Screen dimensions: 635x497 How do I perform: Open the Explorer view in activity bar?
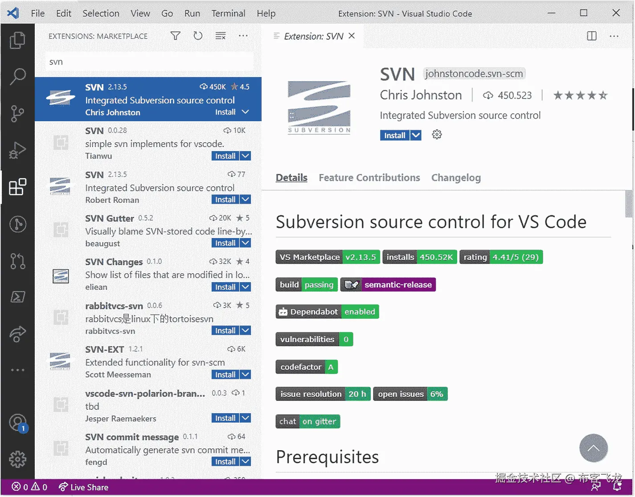(x=17, y=40)
